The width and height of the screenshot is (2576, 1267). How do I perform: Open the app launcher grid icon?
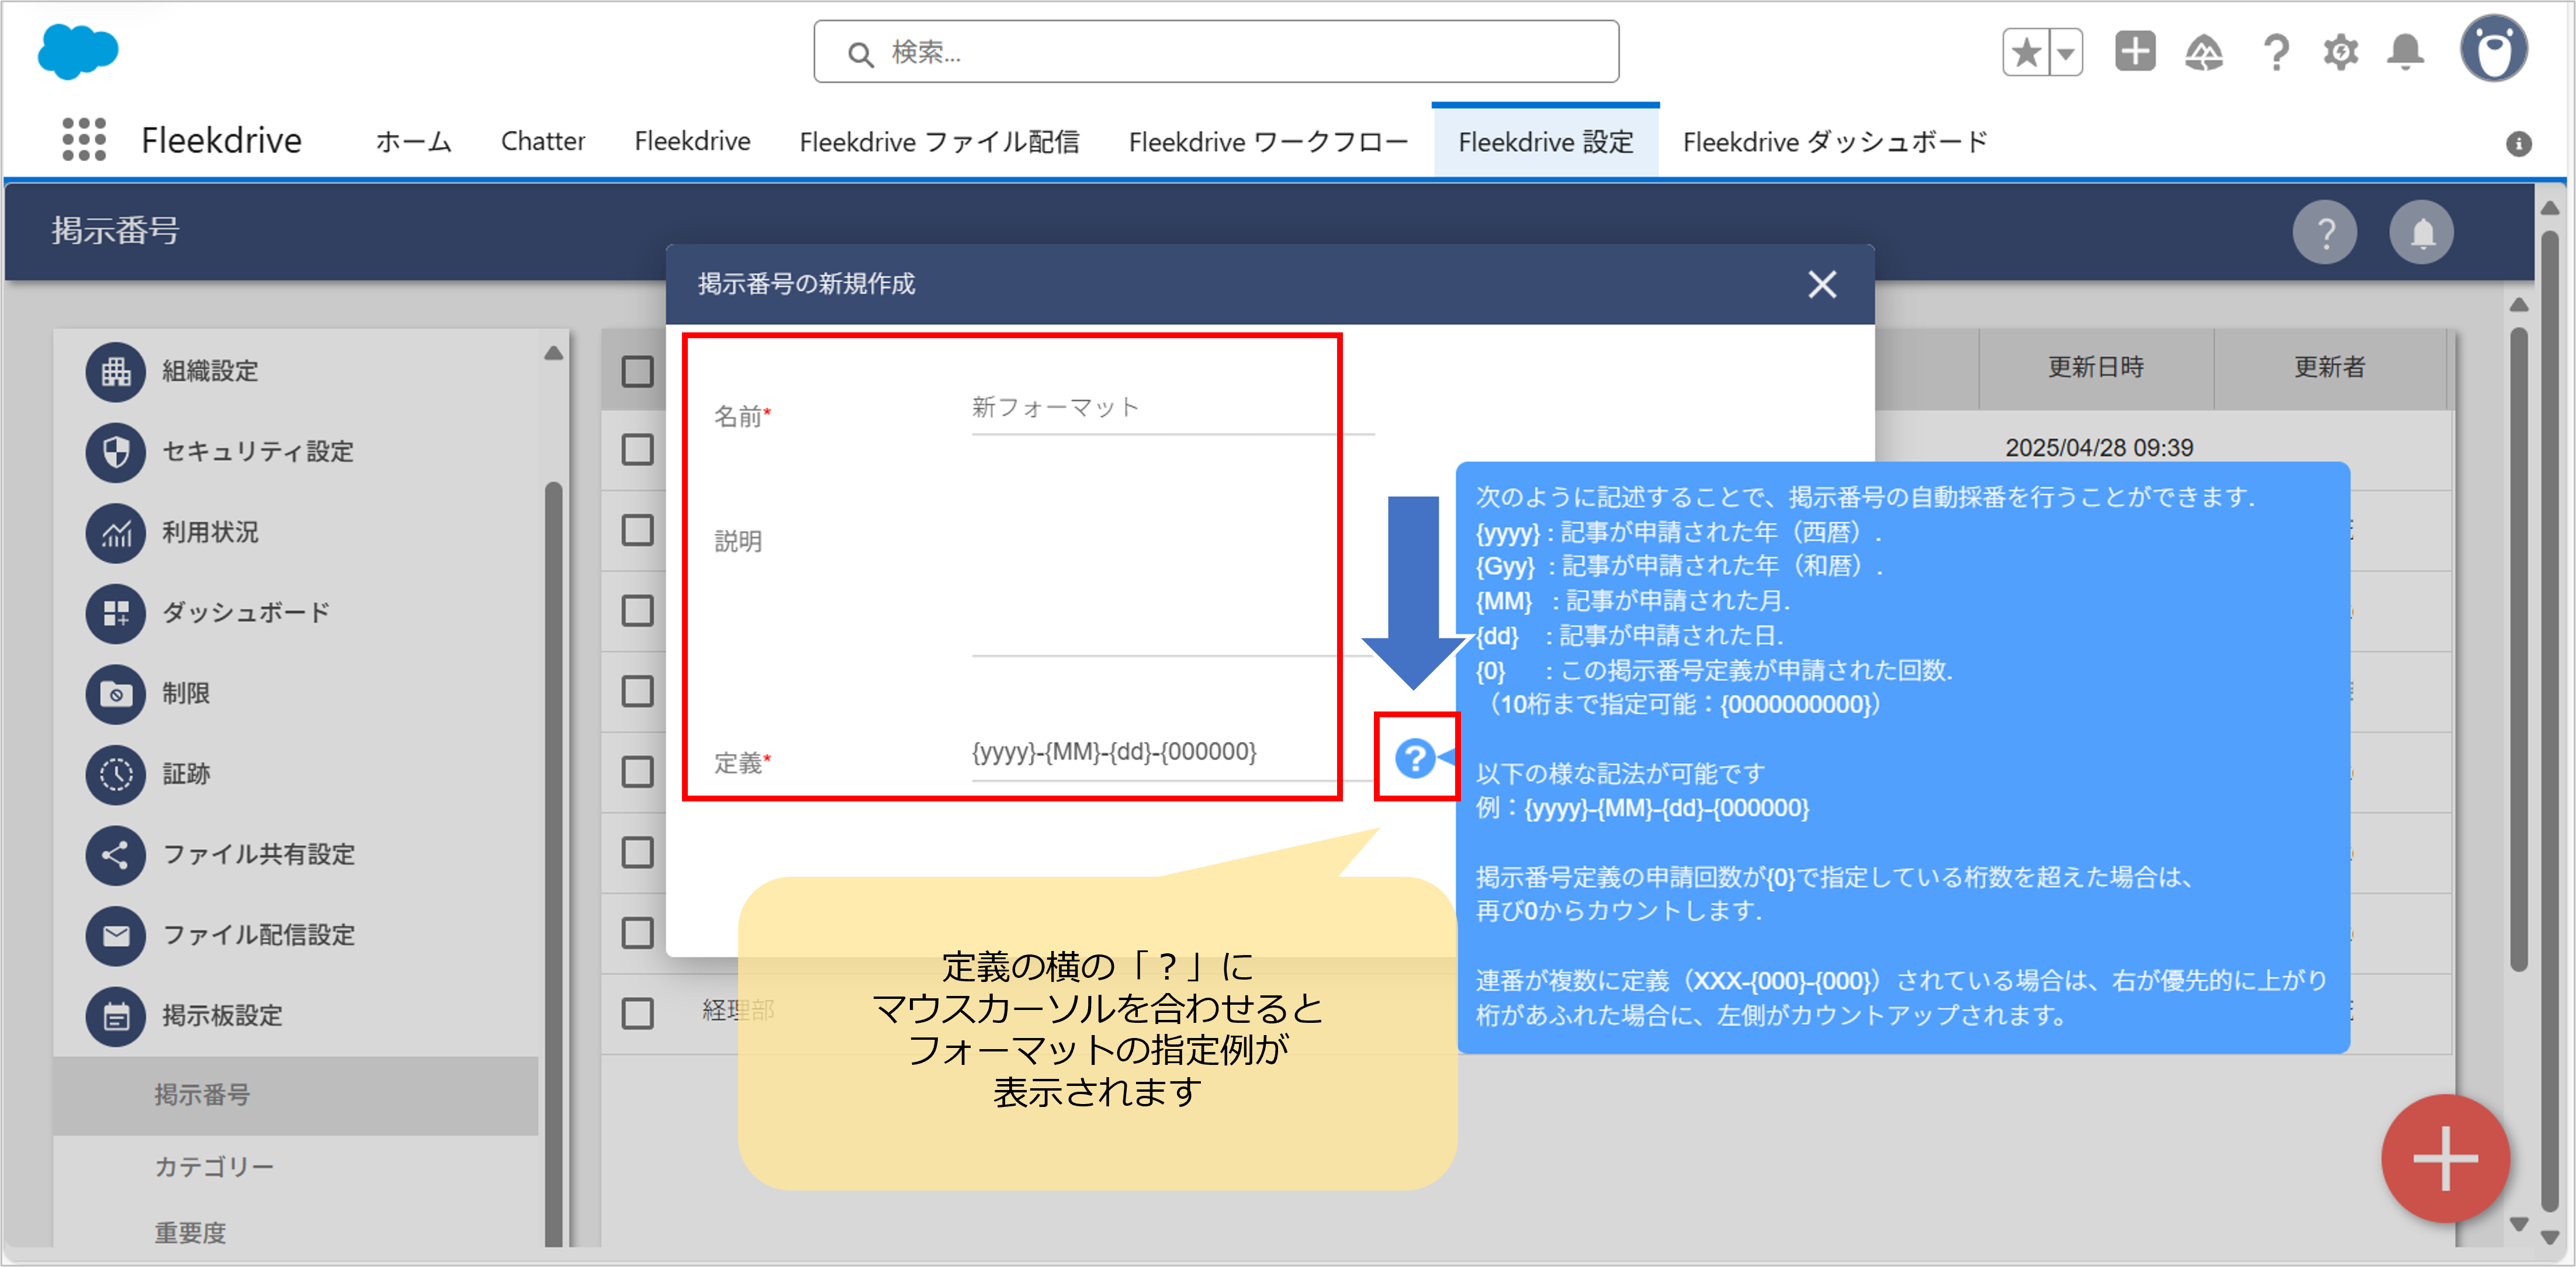(x=84, y=140)
